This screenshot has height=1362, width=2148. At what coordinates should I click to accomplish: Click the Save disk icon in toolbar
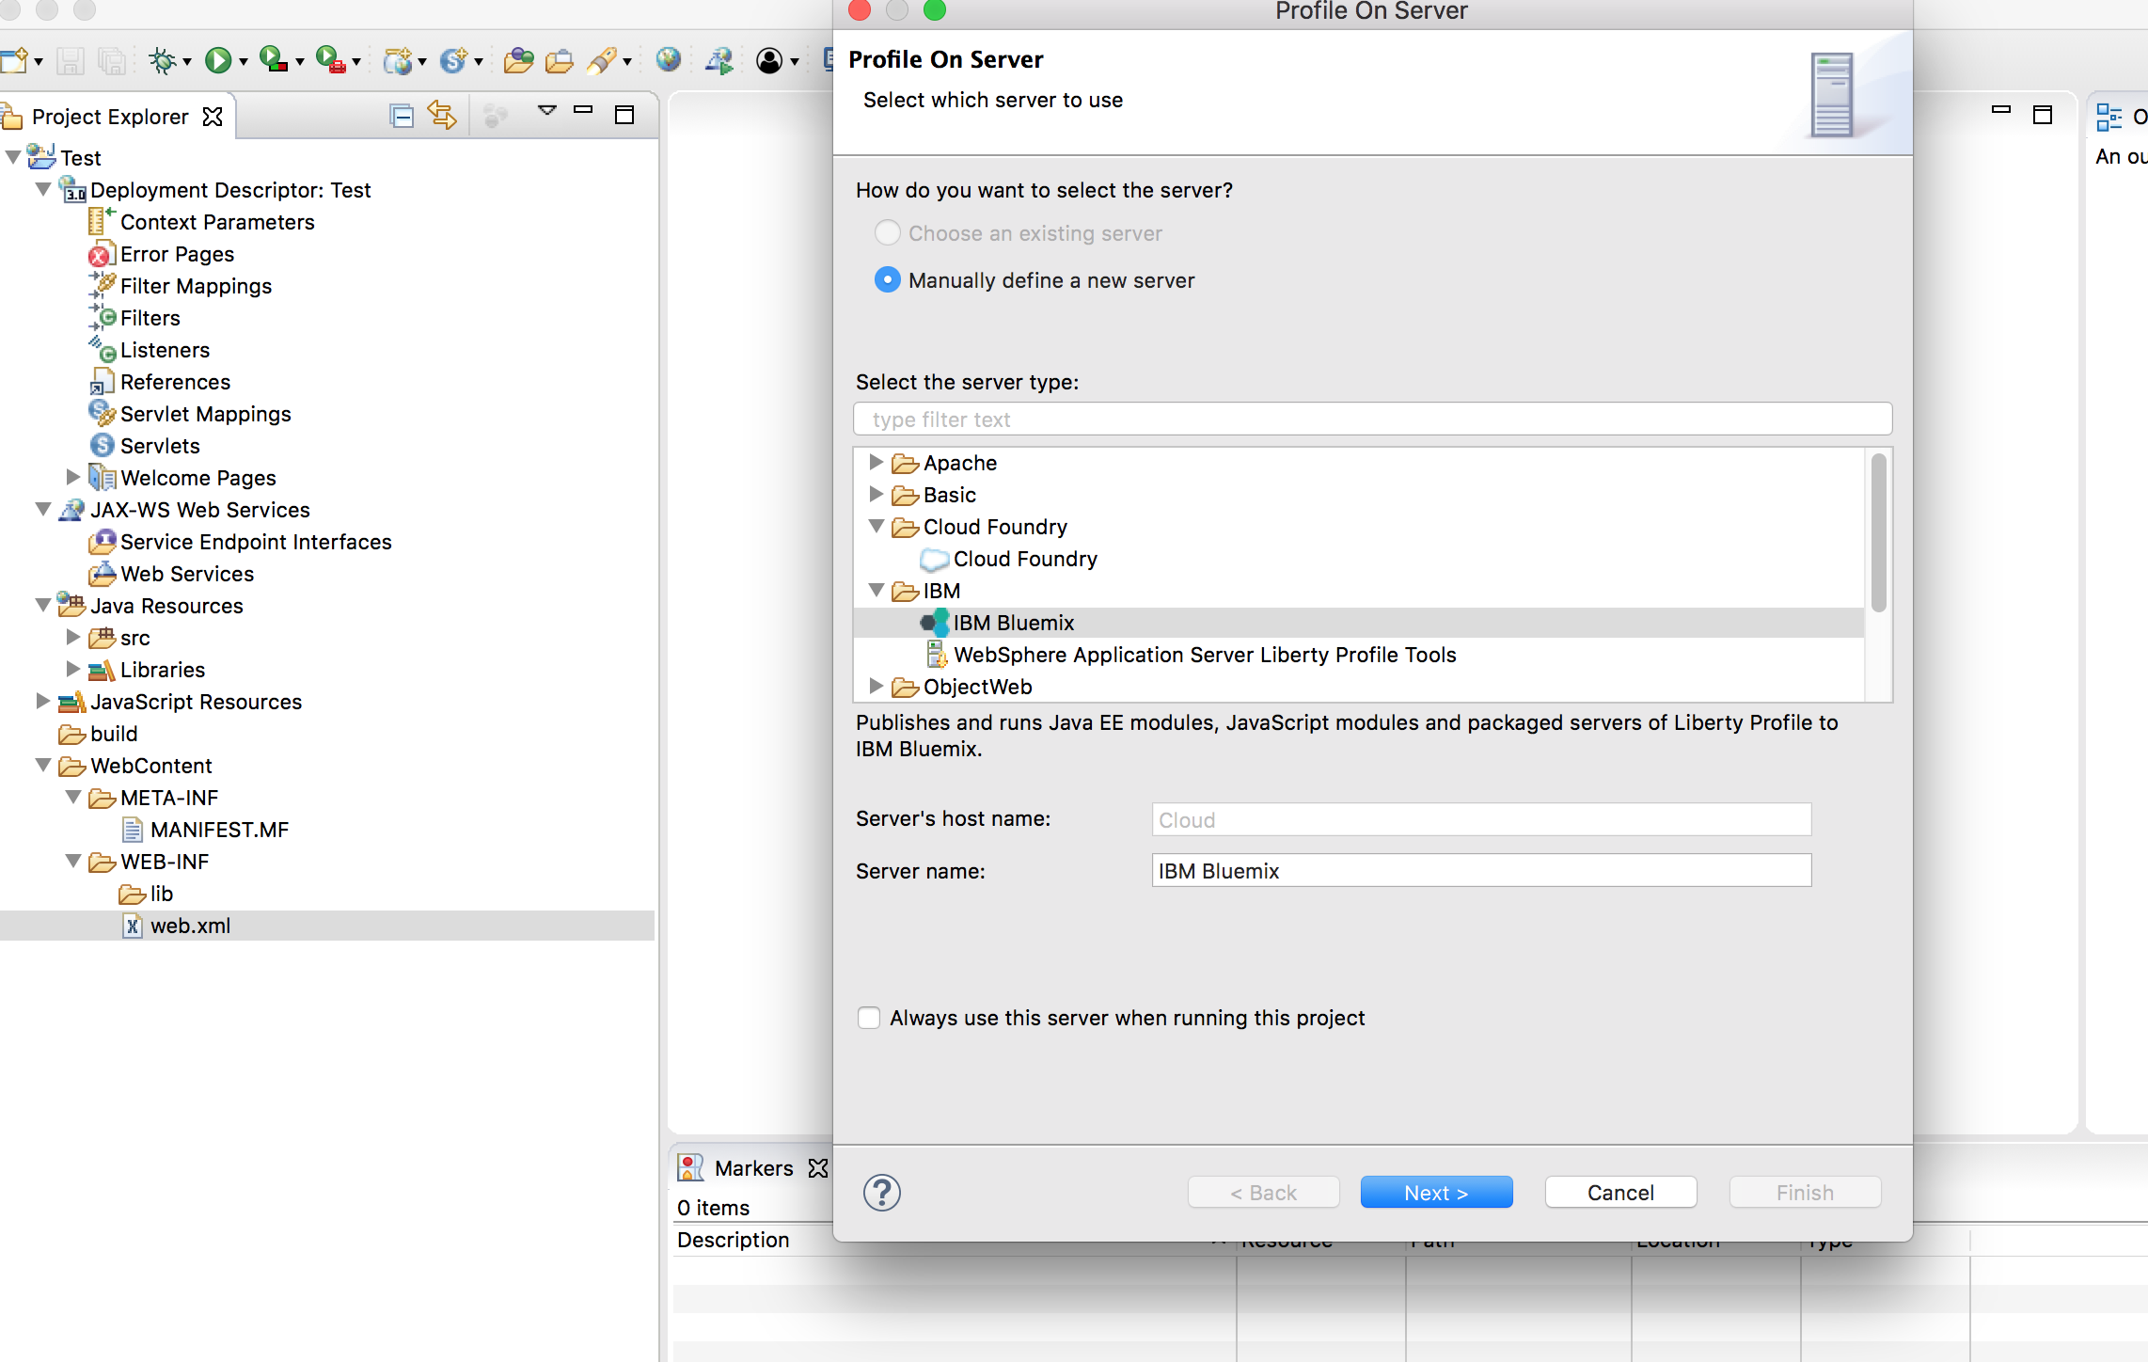[71, 61]
